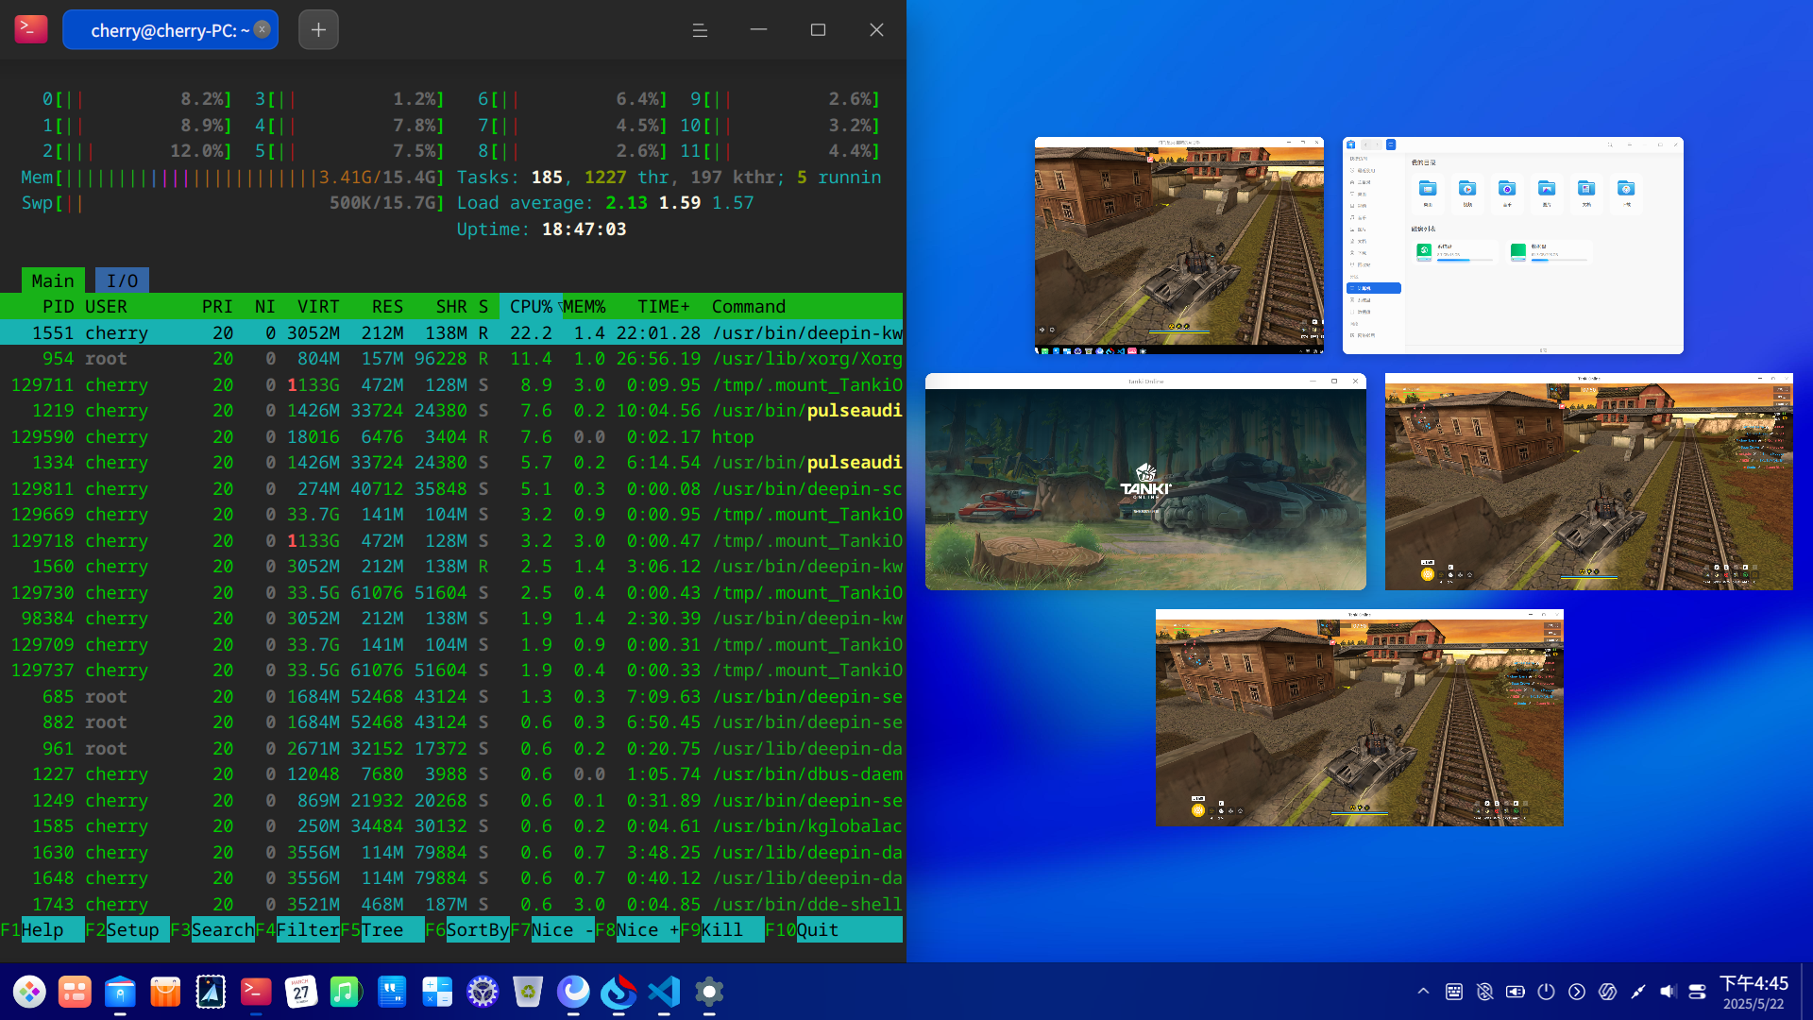Open the Deepin launcher from the dock
This screenshot has height=1020, width=1813.
click(29, 992)
